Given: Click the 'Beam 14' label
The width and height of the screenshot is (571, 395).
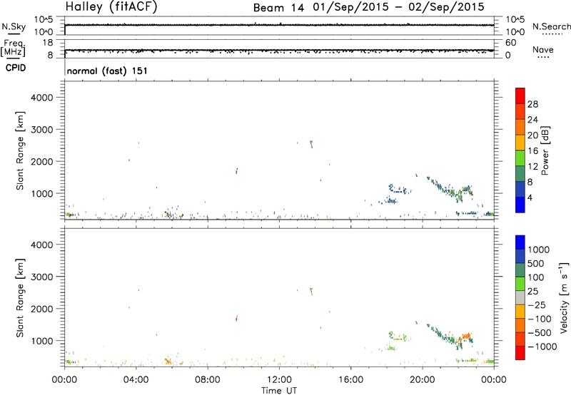Looking at the screenshot, I should click(278, 8).
